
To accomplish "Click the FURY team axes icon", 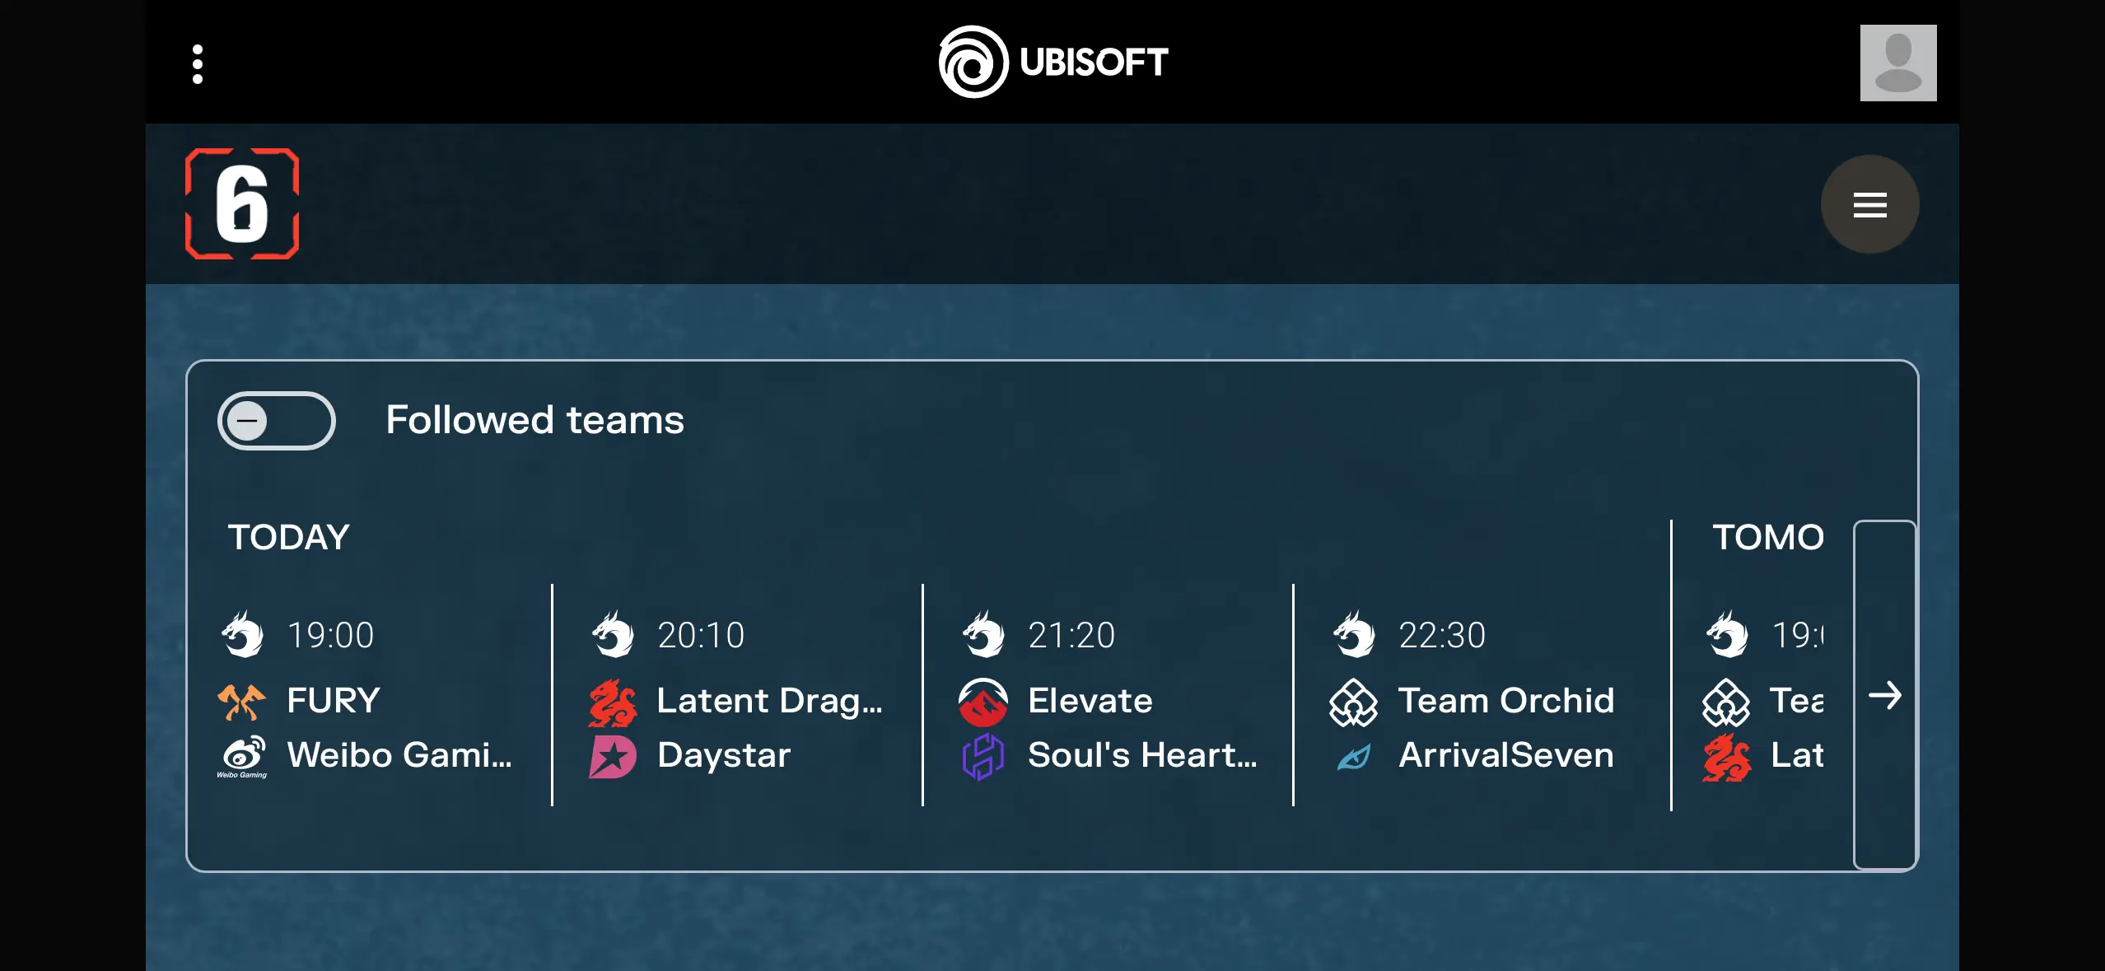I will coord(241,702).
